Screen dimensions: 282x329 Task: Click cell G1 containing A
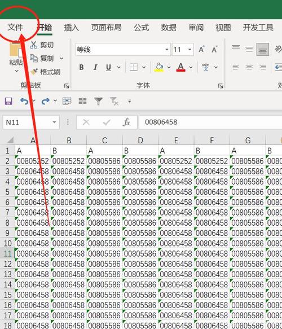point(248,151)
